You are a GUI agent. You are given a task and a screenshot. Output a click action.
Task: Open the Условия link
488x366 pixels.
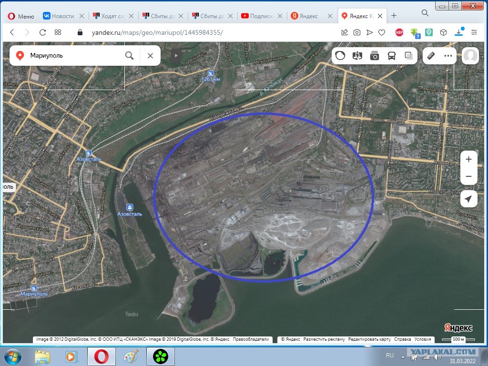click(423, 339)
